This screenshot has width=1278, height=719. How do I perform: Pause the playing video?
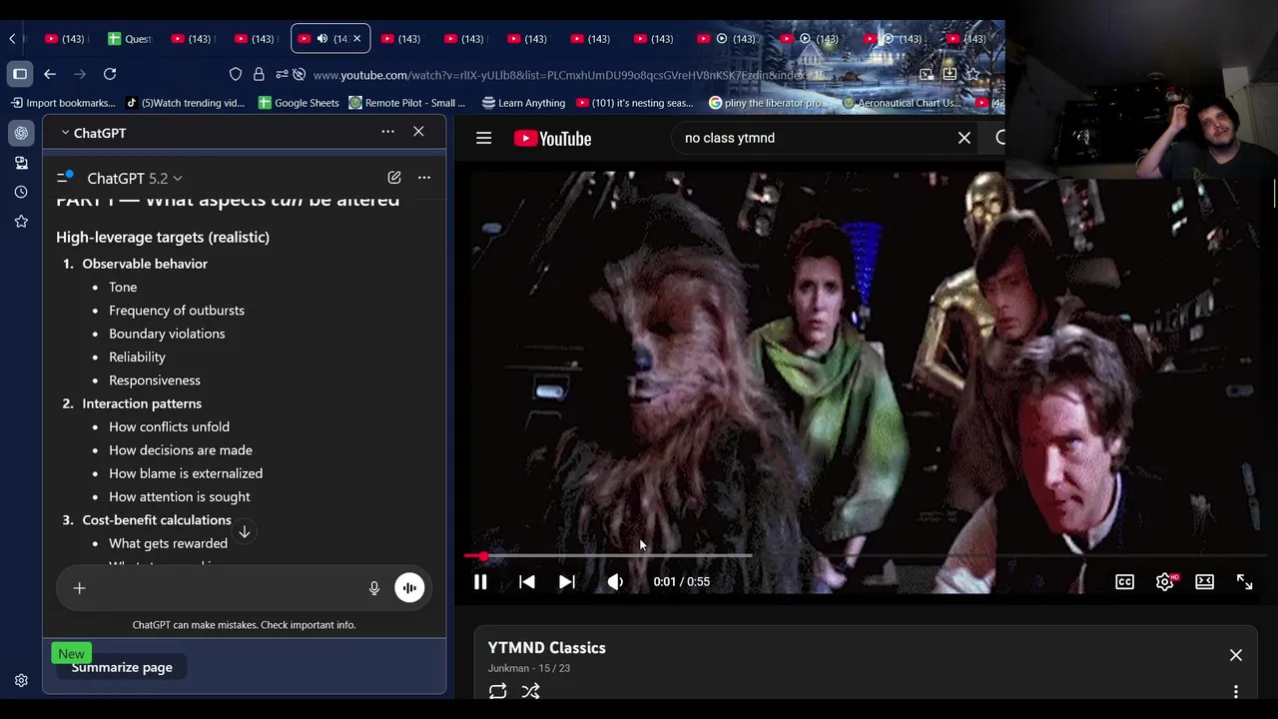480,582
